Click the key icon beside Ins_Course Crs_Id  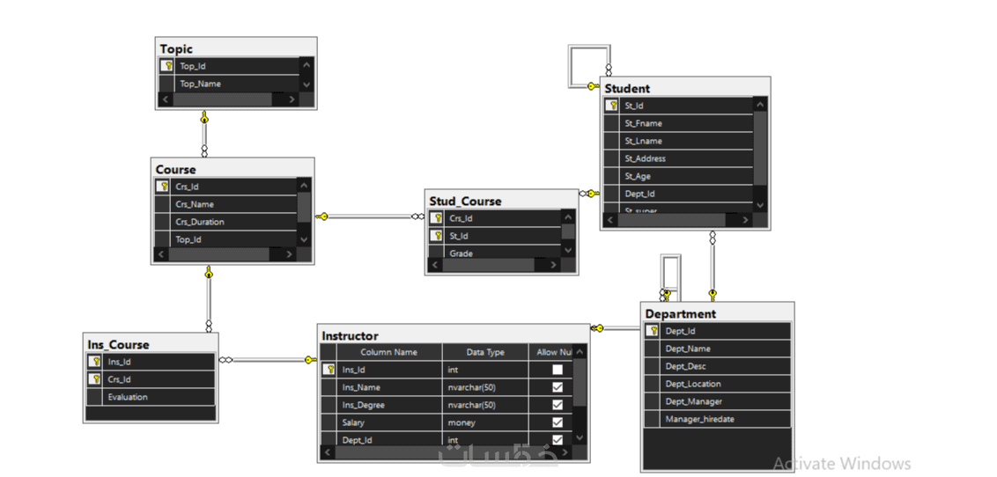[x=95, y=379]
